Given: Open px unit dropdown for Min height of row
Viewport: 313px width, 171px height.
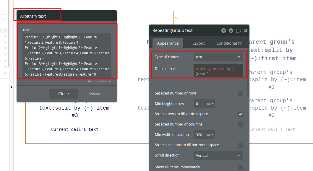Looking at the screenshot, I should 210,104.
